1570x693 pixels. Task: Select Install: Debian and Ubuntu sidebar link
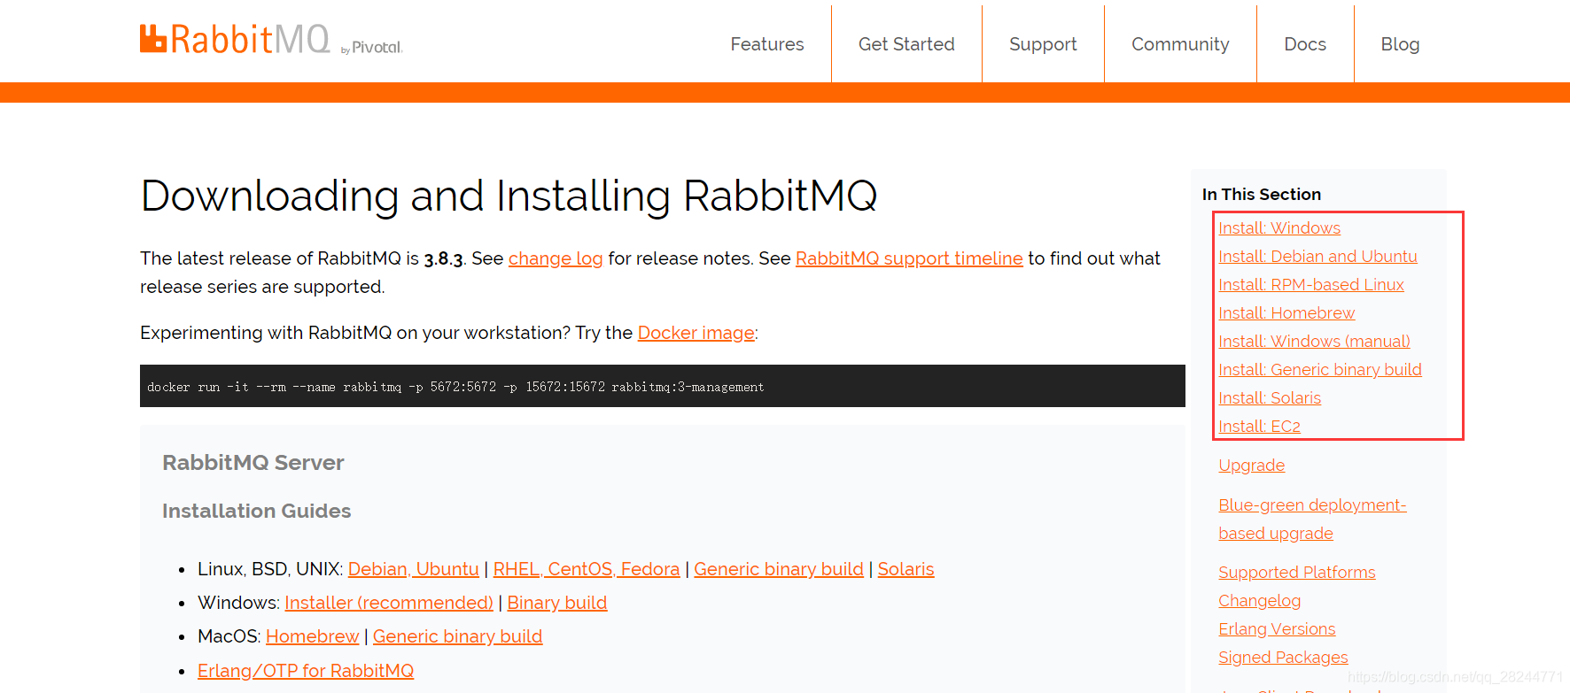pos(1317,257)
